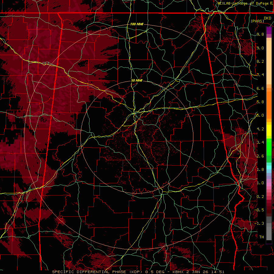Viewport: 274px width, 274px height.
Task: Click the 1.0 legend value
Action: click(x=260, y=183)
